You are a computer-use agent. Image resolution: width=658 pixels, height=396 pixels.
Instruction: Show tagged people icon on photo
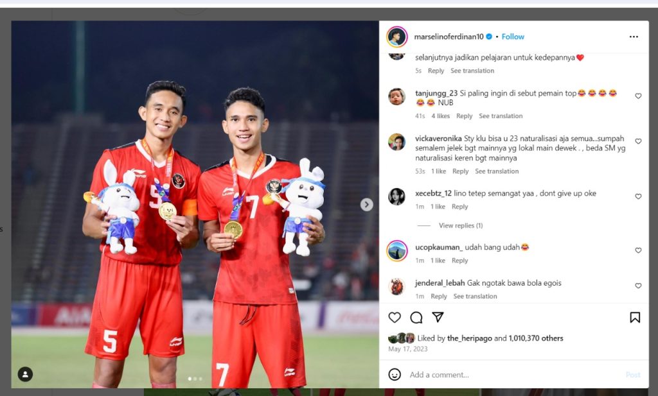[x=25, y=374]
